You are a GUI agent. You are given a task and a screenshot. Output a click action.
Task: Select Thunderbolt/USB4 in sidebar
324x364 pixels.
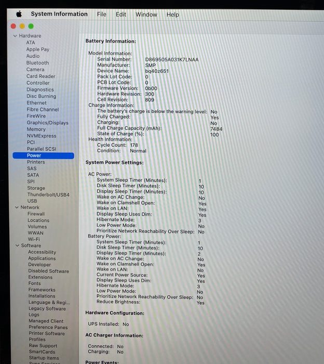[48, 194]
